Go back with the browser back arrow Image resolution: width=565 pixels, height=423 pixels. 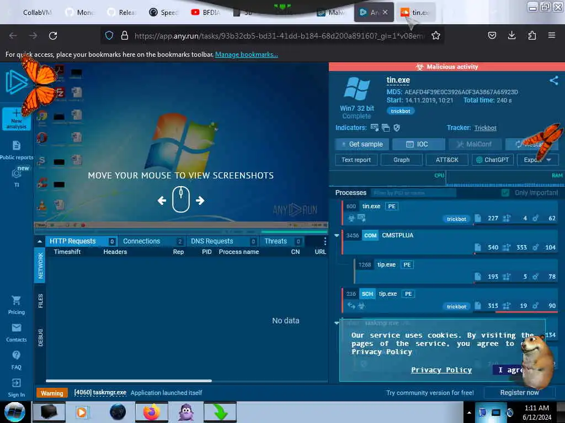click(x=13, y=35)
